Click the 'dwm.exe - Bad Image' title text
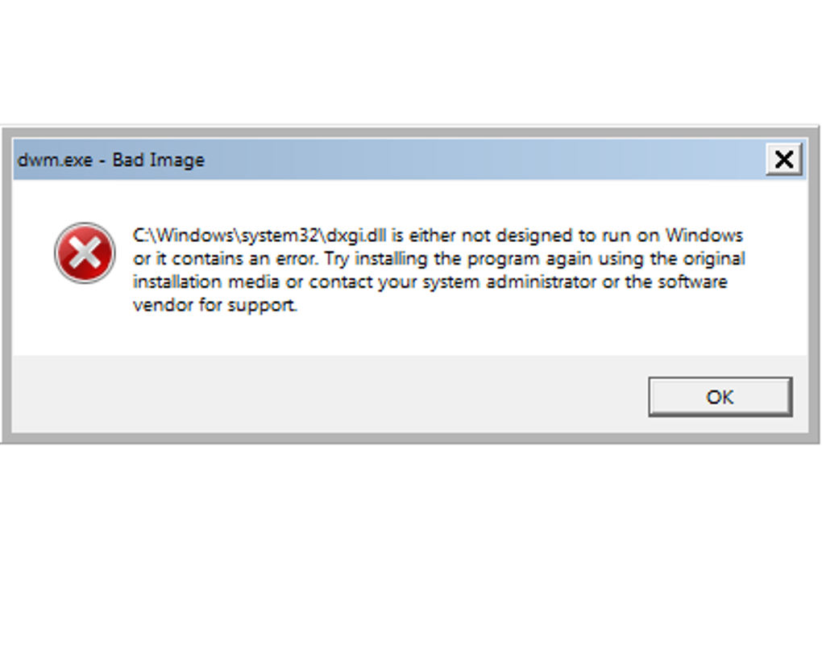This screenshot has width=822, height=655. 111,160
